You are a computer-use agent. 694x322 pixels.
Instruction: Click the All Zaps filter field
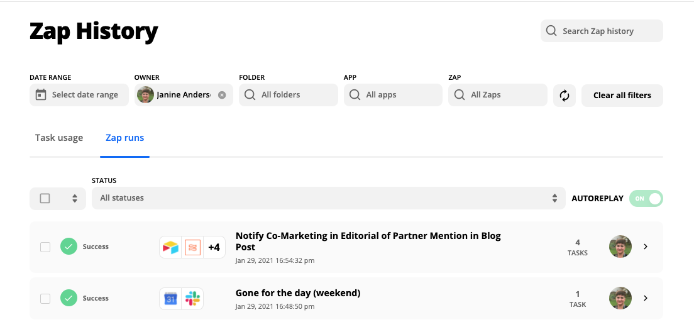[497, 95]
